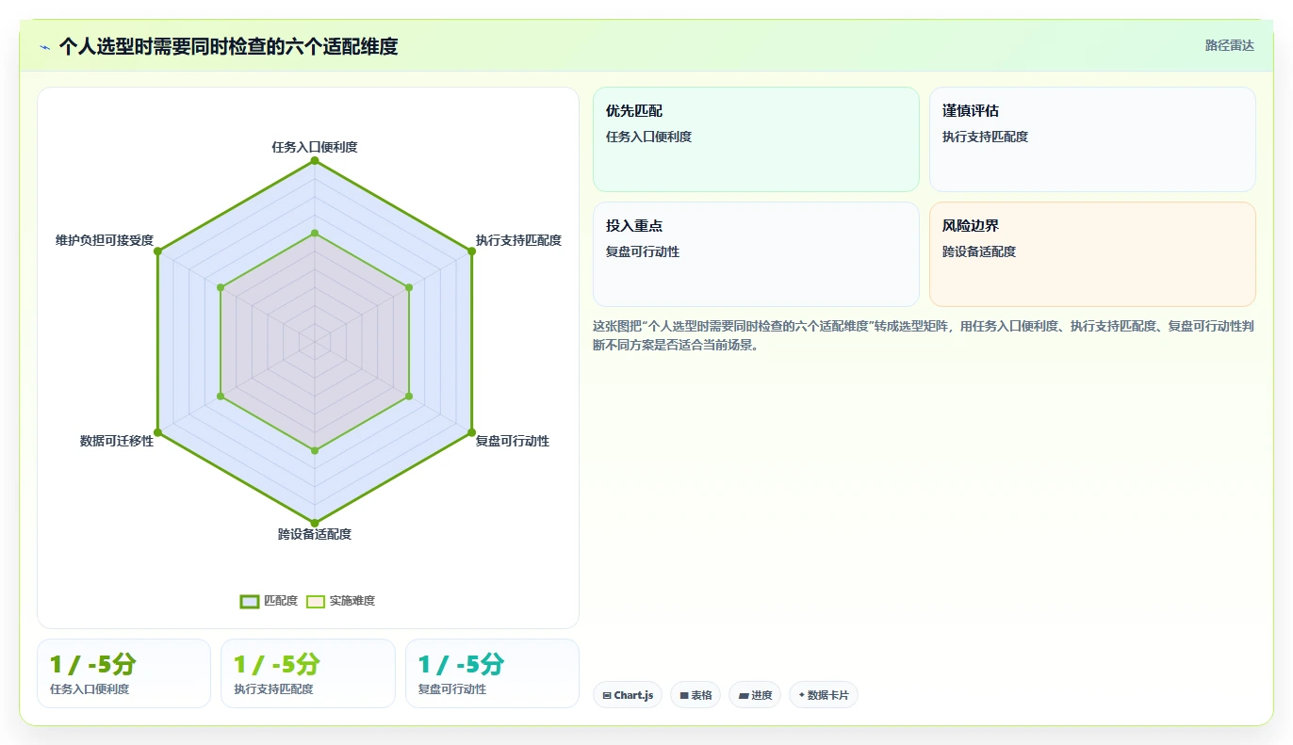The height and width of the screenshot is (745, 1293).
Task: Click the 任务入口便利度 text in 优先匹配 card
Action: [648, 137]
